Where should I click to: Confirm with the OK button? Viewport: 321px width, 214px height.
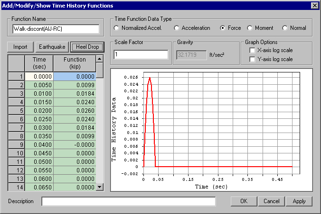(244, 201)
